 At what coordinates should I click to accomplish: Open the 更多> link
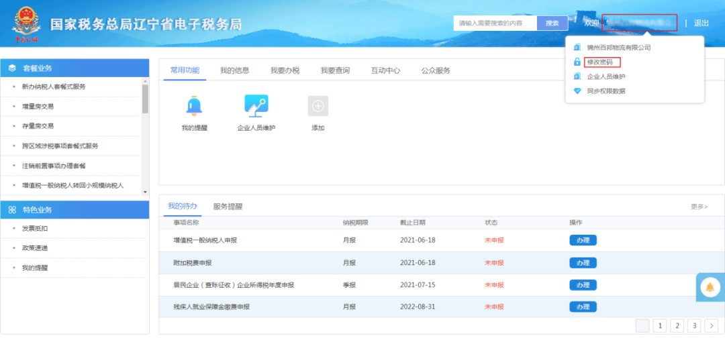pyautogui.click(x=699, y=207)
